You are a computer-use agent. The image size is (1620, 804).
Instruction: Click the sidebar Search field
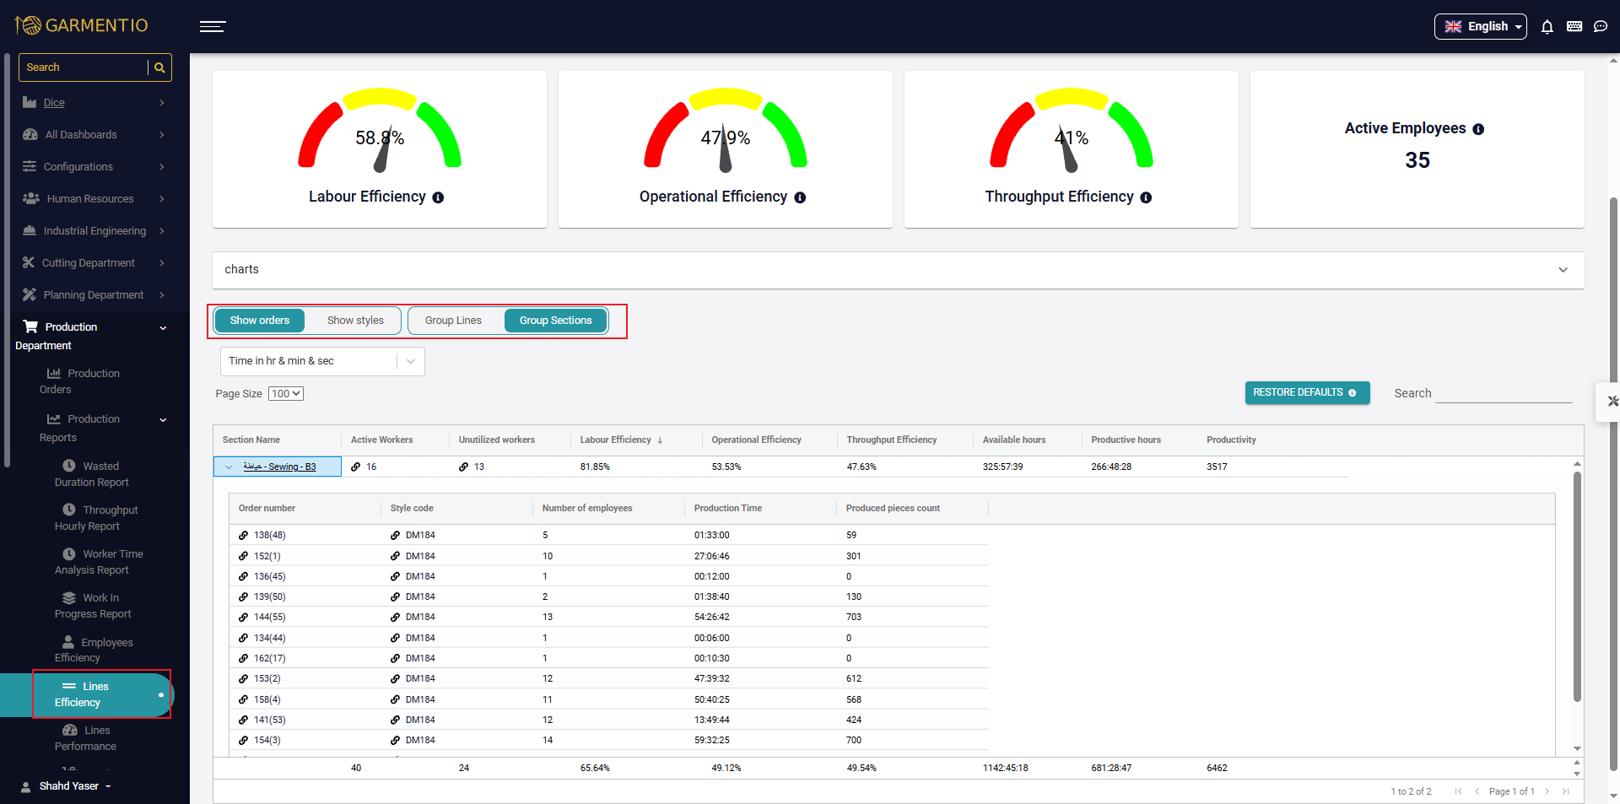83,67
